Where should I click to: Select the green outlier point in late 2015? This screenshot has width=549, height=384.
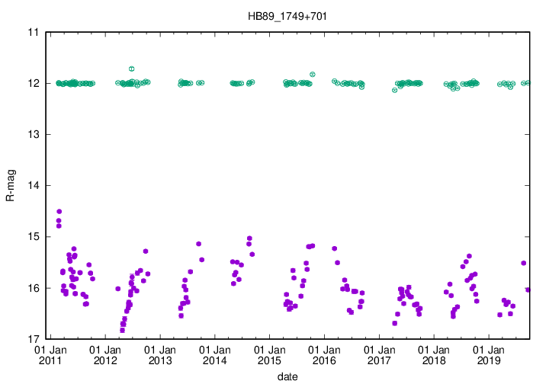tap(313, 74)
